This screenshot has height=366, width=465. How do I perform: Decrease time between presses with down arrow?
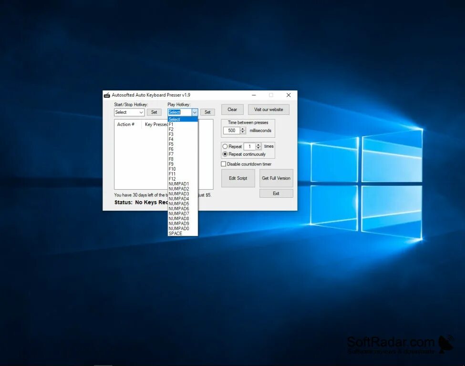pos(243,132)
